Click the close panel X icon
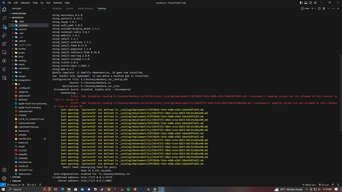 point(338,8)
